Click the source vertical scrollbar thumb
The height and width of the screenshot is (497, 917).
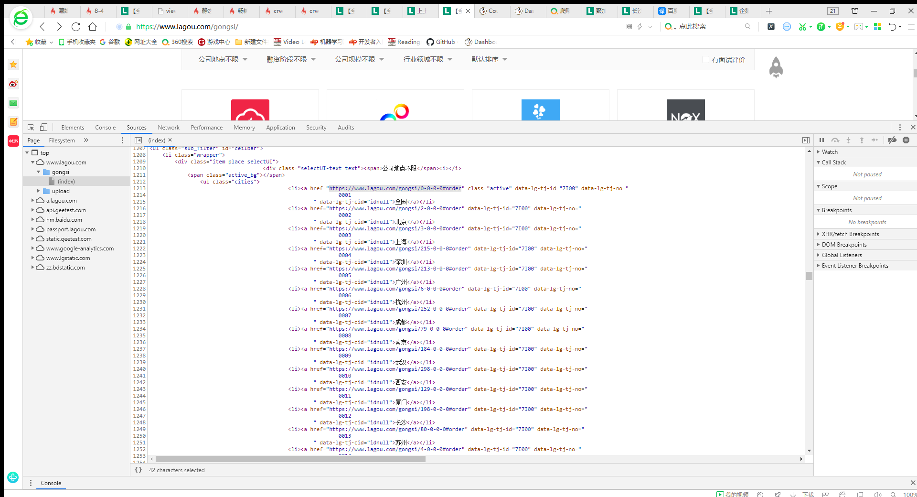pyautogui.click(x=809, y=276)
